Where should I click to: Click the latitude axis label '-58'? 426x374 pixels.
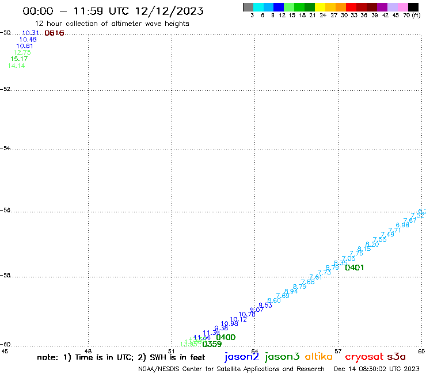pyautogui.click(x=5, y=276)
